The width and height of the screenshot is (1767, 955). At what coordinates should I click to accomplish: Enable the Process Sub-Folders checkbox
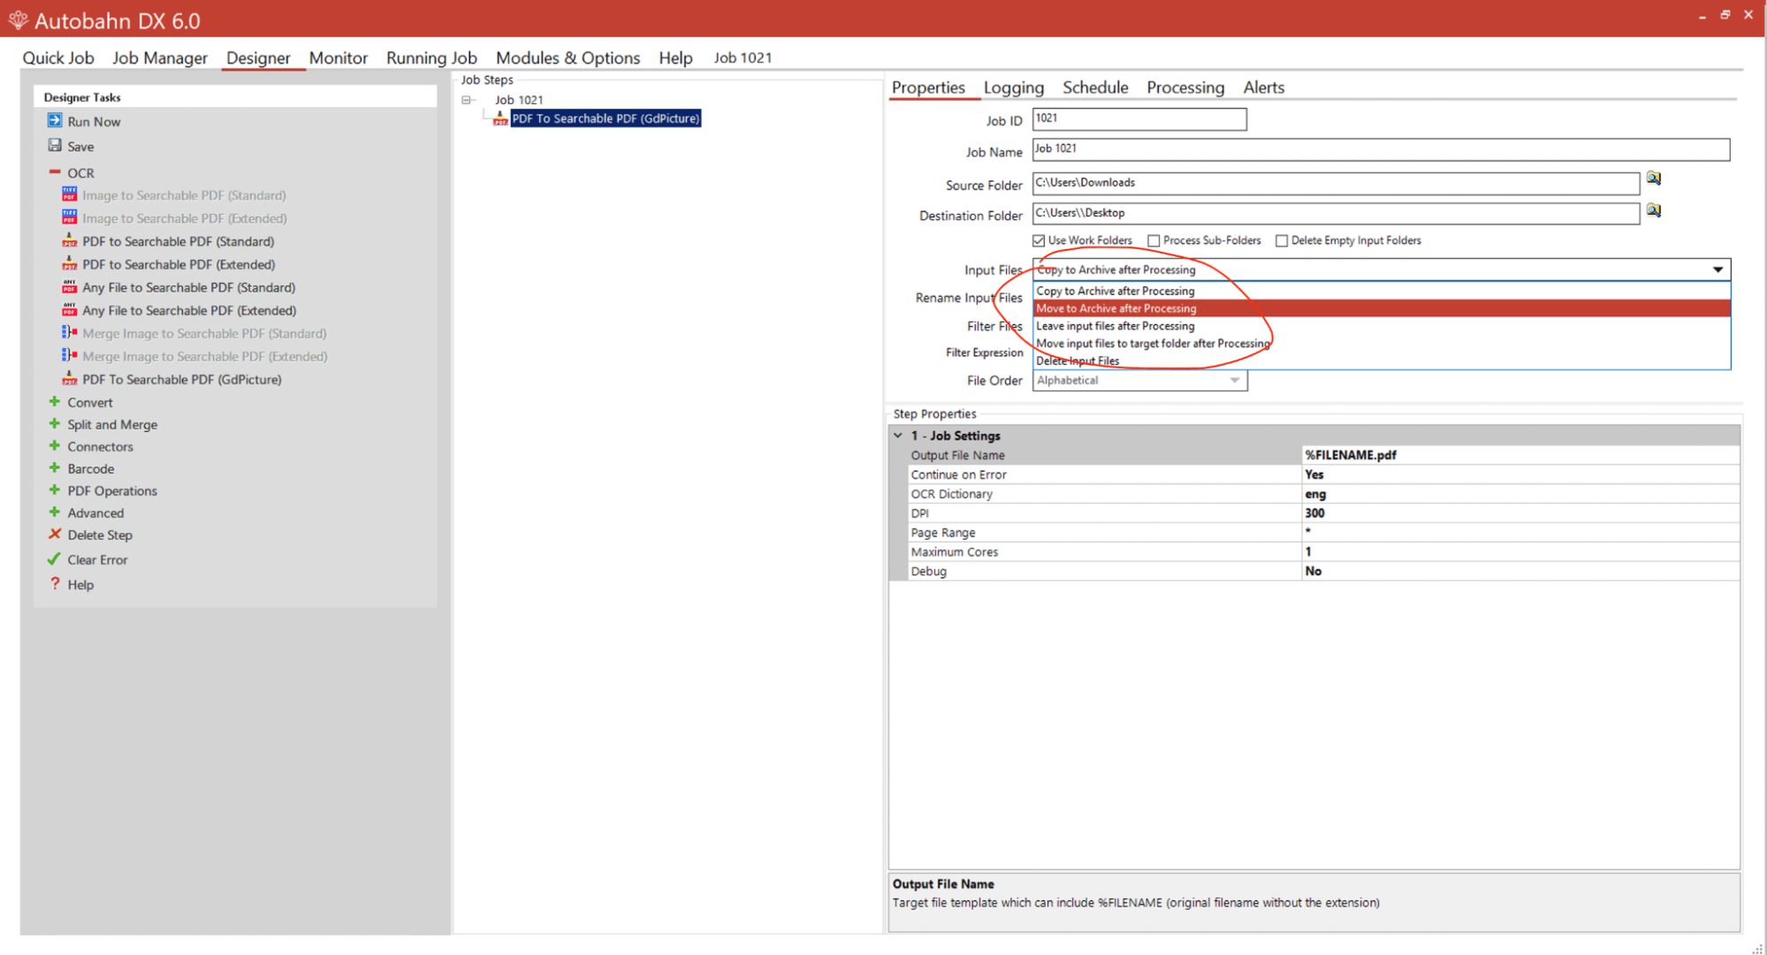click(1154, 240)
